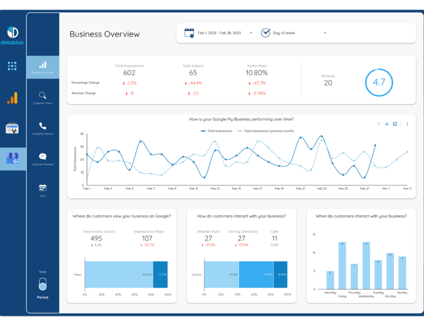Select the Google My Business store icon
The image size is (424, 326).
pos(12,158)
